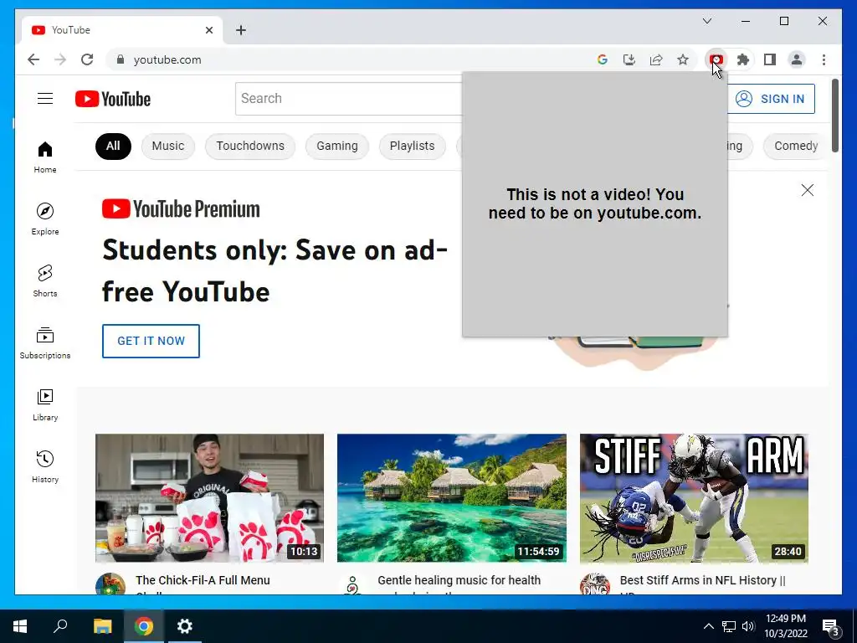Select the Comedy filter chip
The height and width of the screenshot is (643, 857).
[796, 146]
